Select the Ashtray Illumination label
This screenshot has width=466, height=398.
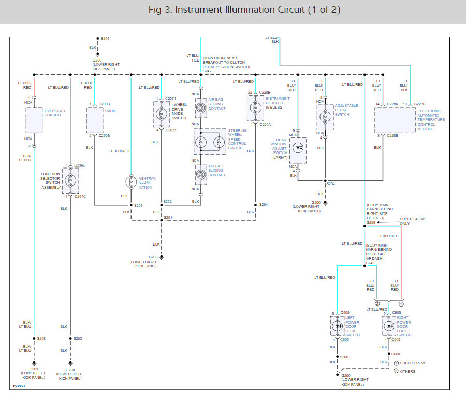tap(147, 183)
